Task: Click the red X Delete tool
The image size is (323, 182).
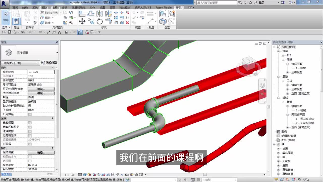Action: (x=127, y=22)
